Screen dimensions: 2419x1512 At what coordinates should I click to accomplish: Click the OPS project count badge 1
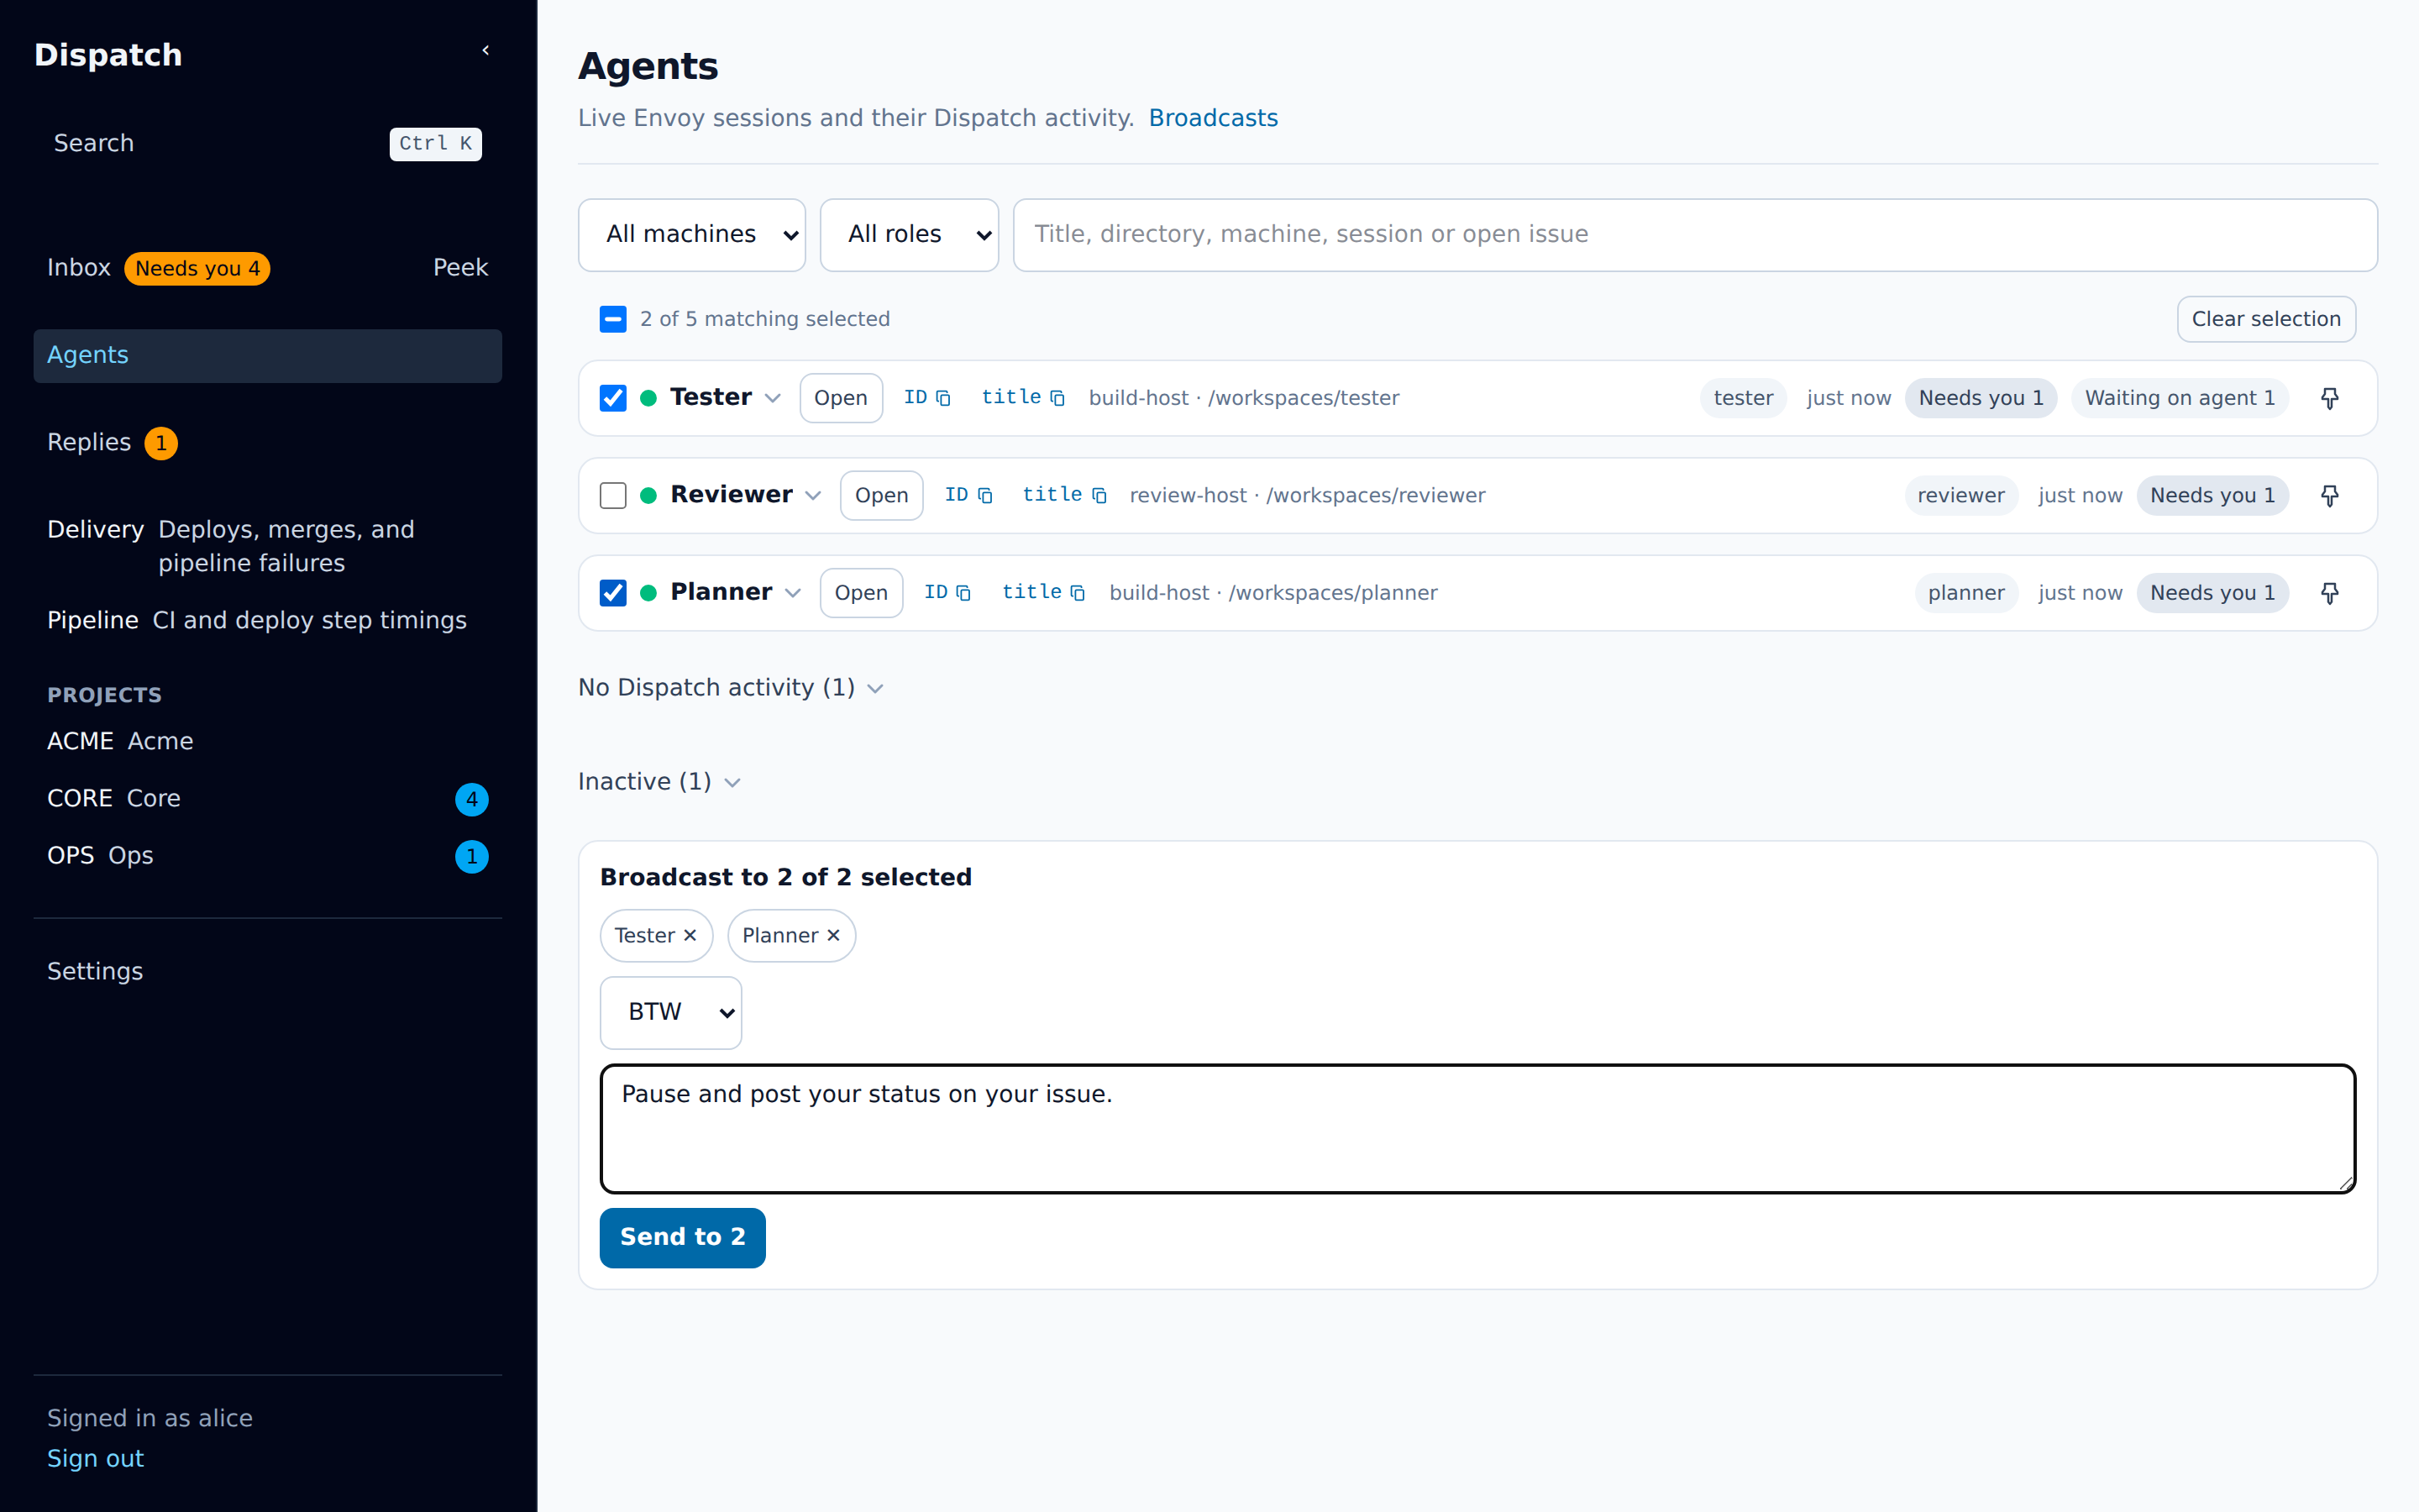coord(471,856)
